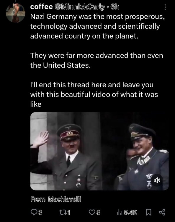Bookmark this post
The image size is (175, 222).
tap(148, 212)
